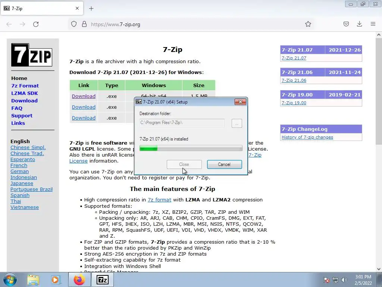The height and width of the screenshot is (287, 382).
Task: Click the third Download link in table
Action: [x=84, y=118]
